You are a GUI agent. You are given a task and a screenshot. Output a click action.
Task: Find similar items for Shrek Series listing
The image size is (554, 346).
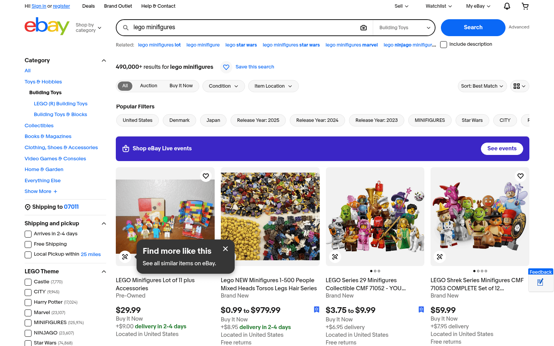pyautogui.click(x=440, y=257)
